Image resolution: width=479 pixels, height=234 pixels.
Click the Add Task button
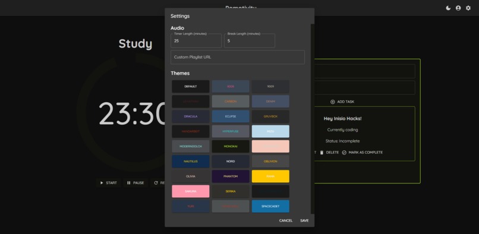tap(342, 102)
